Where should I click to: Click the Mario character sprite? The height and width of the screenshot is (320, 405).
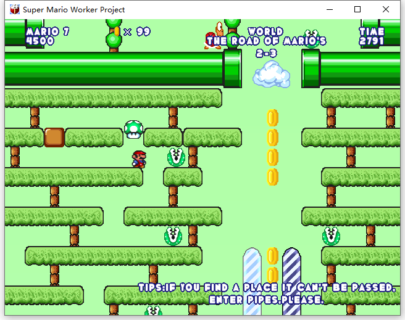click(x=140, y=159)
